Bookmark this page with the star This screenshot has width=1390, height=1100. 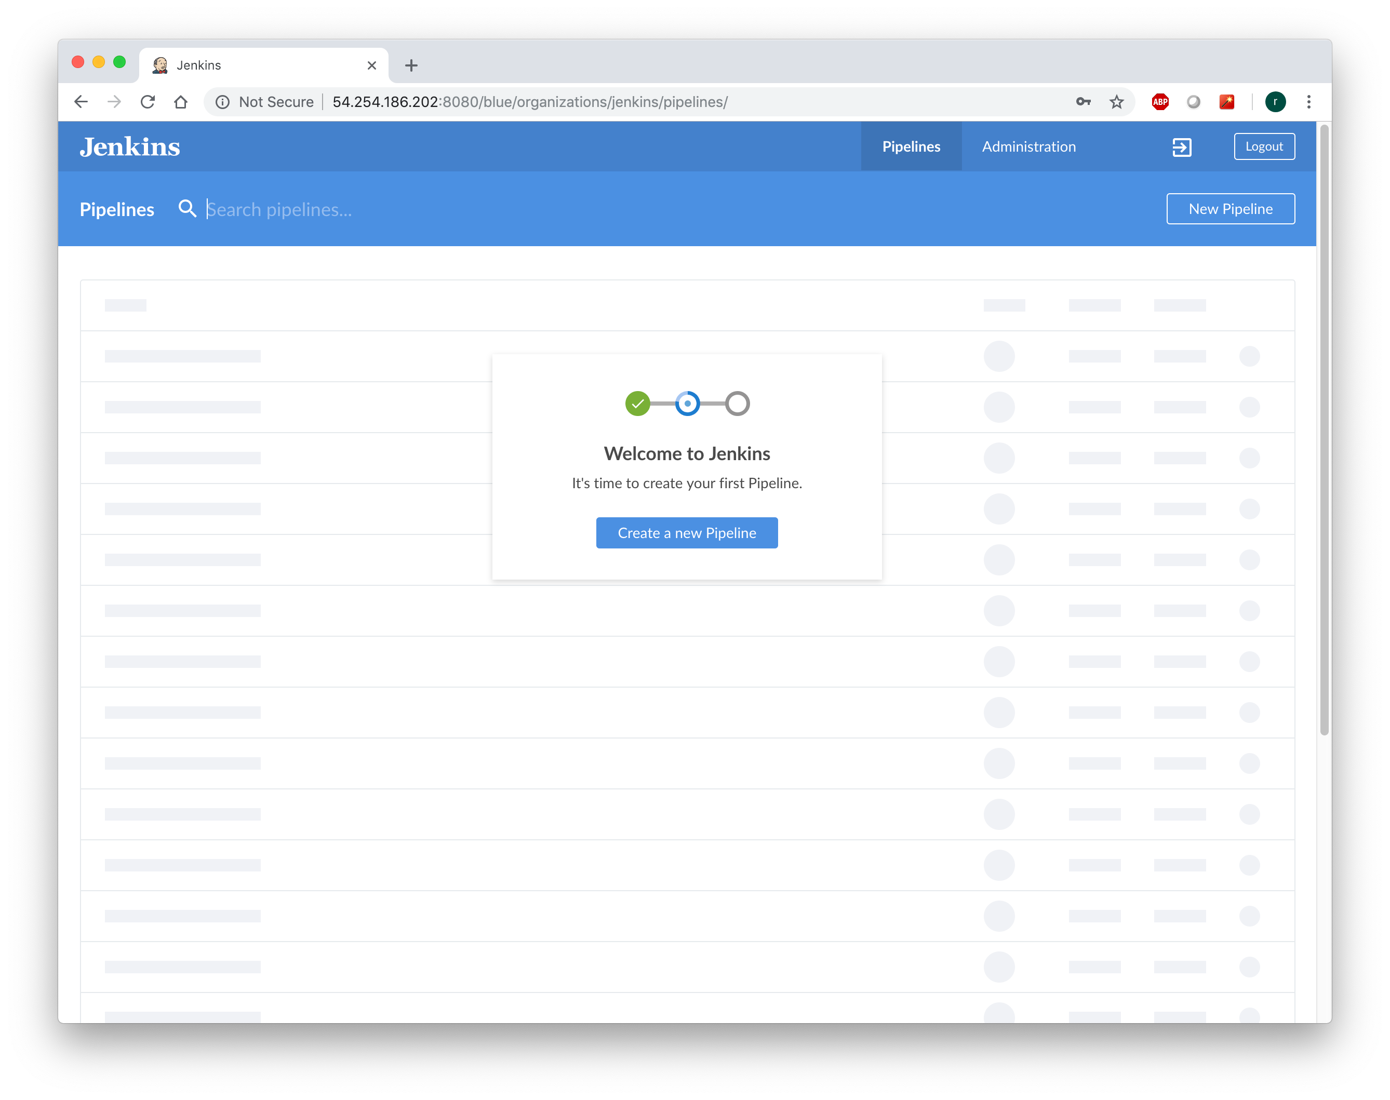[1116, 102]
